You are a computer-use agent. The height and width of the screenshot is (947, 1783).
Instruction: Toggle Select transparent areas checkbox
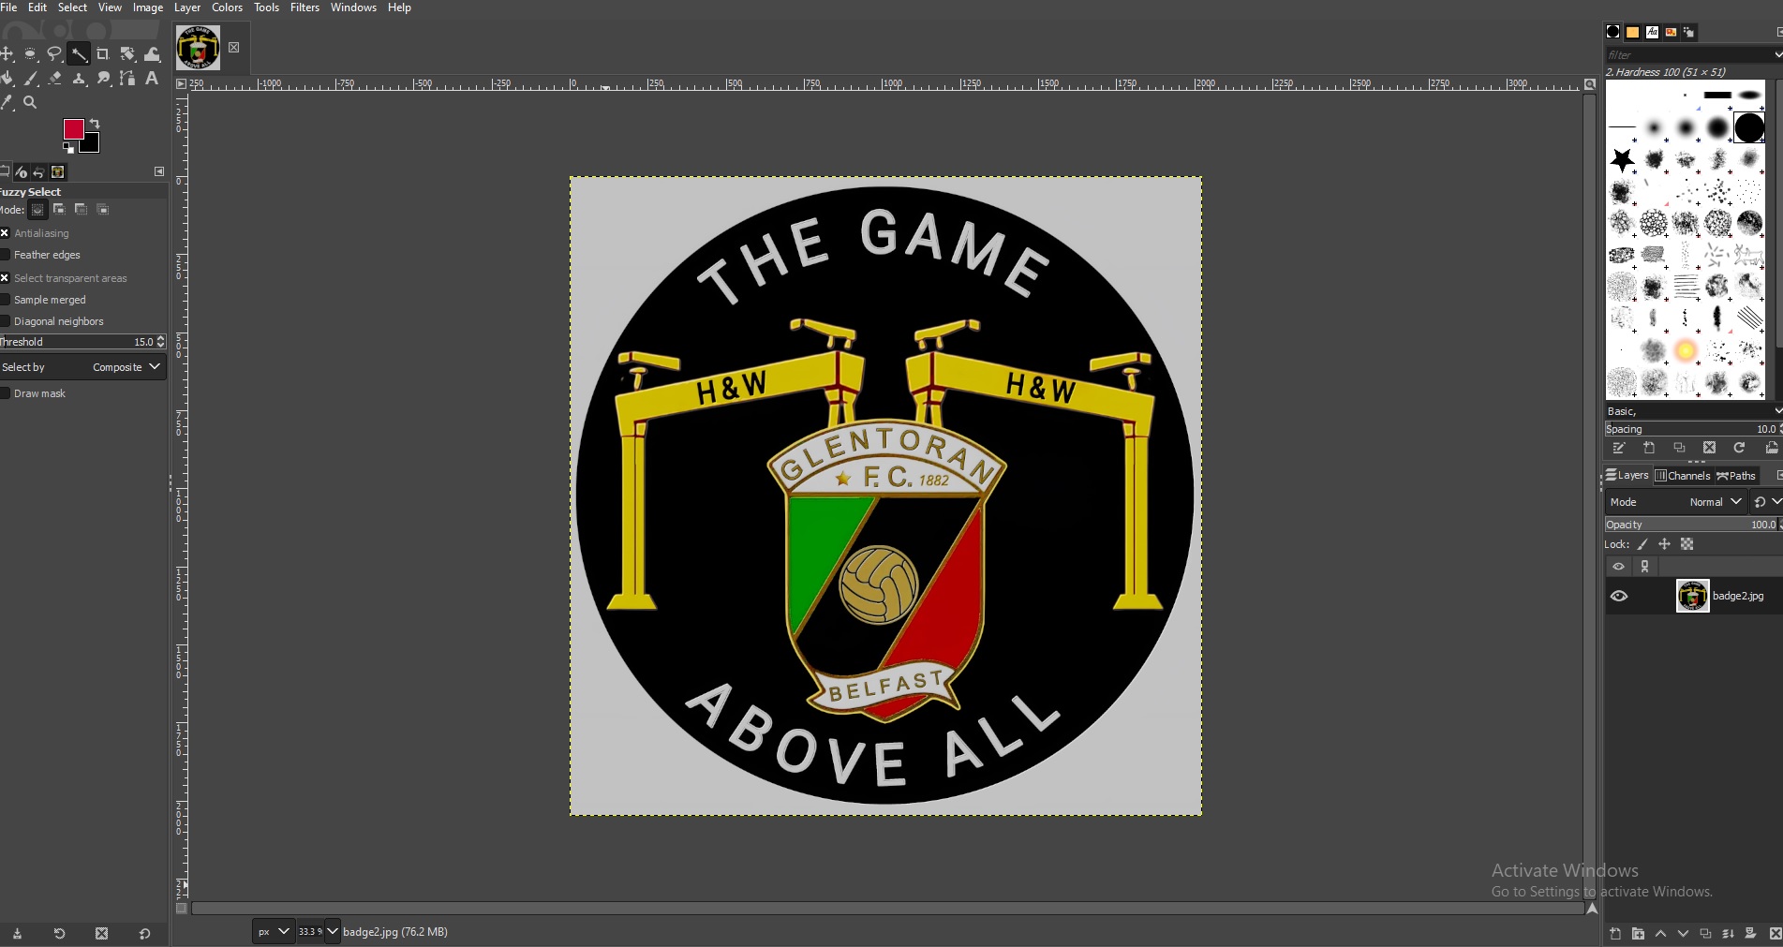point(5,278)
